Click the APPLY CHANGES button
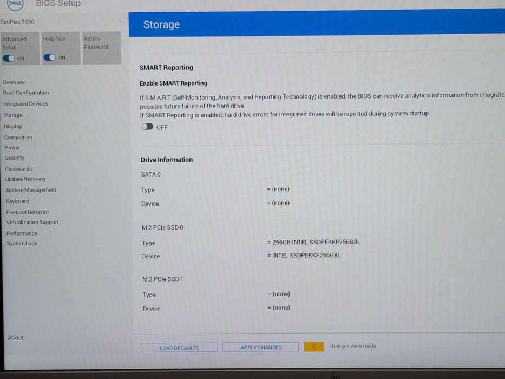The width and height of the screenshot is (505, 379). [x=260, y=348]
